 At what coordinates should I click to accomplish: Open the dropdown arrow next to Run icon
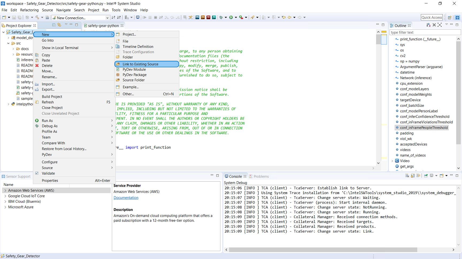pos(236,17)
